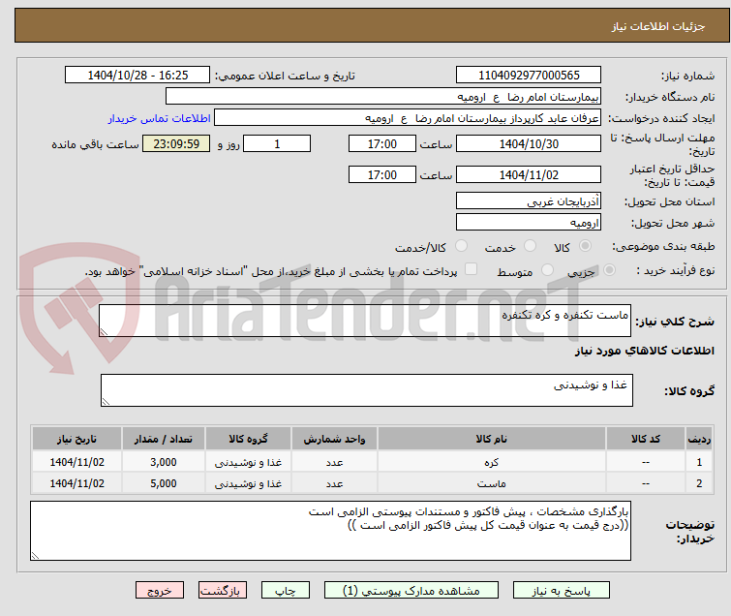
Task: Click the quantity 3,000 cell
Action: click(x=164, y=462)
